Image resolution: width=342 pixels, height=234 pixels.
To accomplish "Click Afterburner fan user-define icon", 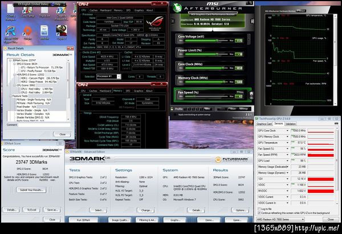I will tap(251, 95).
